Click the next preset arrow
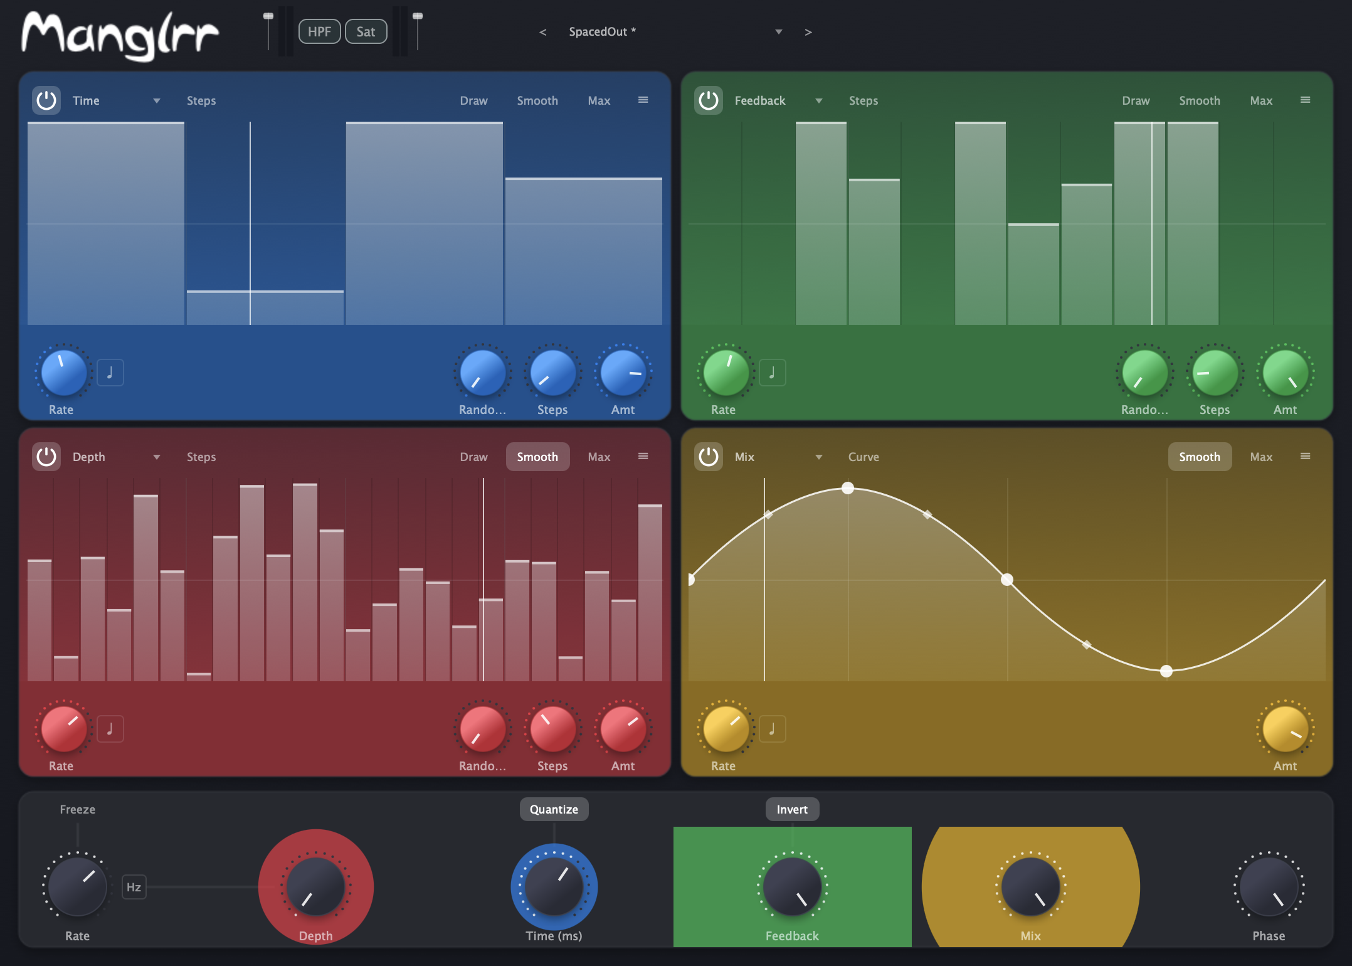 tap(808, 31)
